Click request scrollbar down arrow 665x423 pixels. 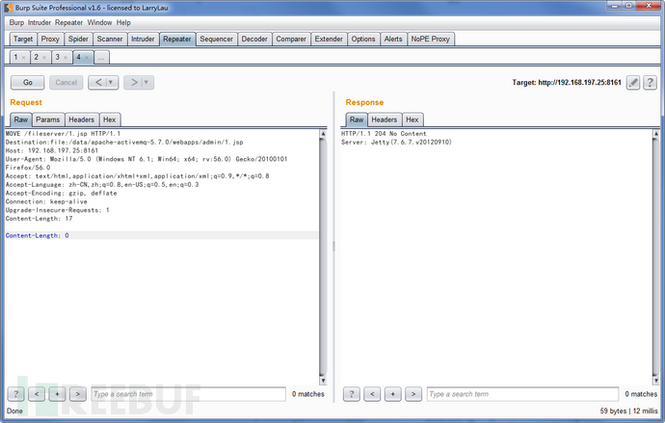pos(323,381)
